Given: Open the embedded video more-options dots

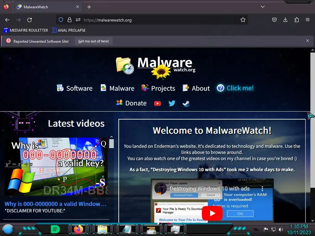Looking at the screenshot, I should [x=262, y=189].
